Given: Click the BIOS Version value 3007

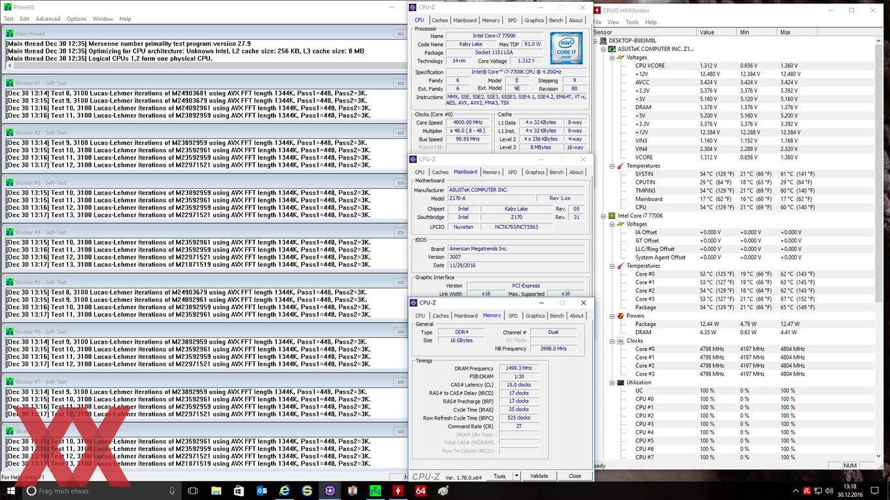Looking at the screenshot, I should click(x=516, y=257).
